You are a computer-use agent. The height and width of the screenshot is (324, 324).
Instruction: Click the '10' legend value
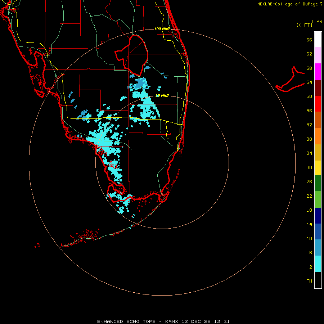point(309,238)
